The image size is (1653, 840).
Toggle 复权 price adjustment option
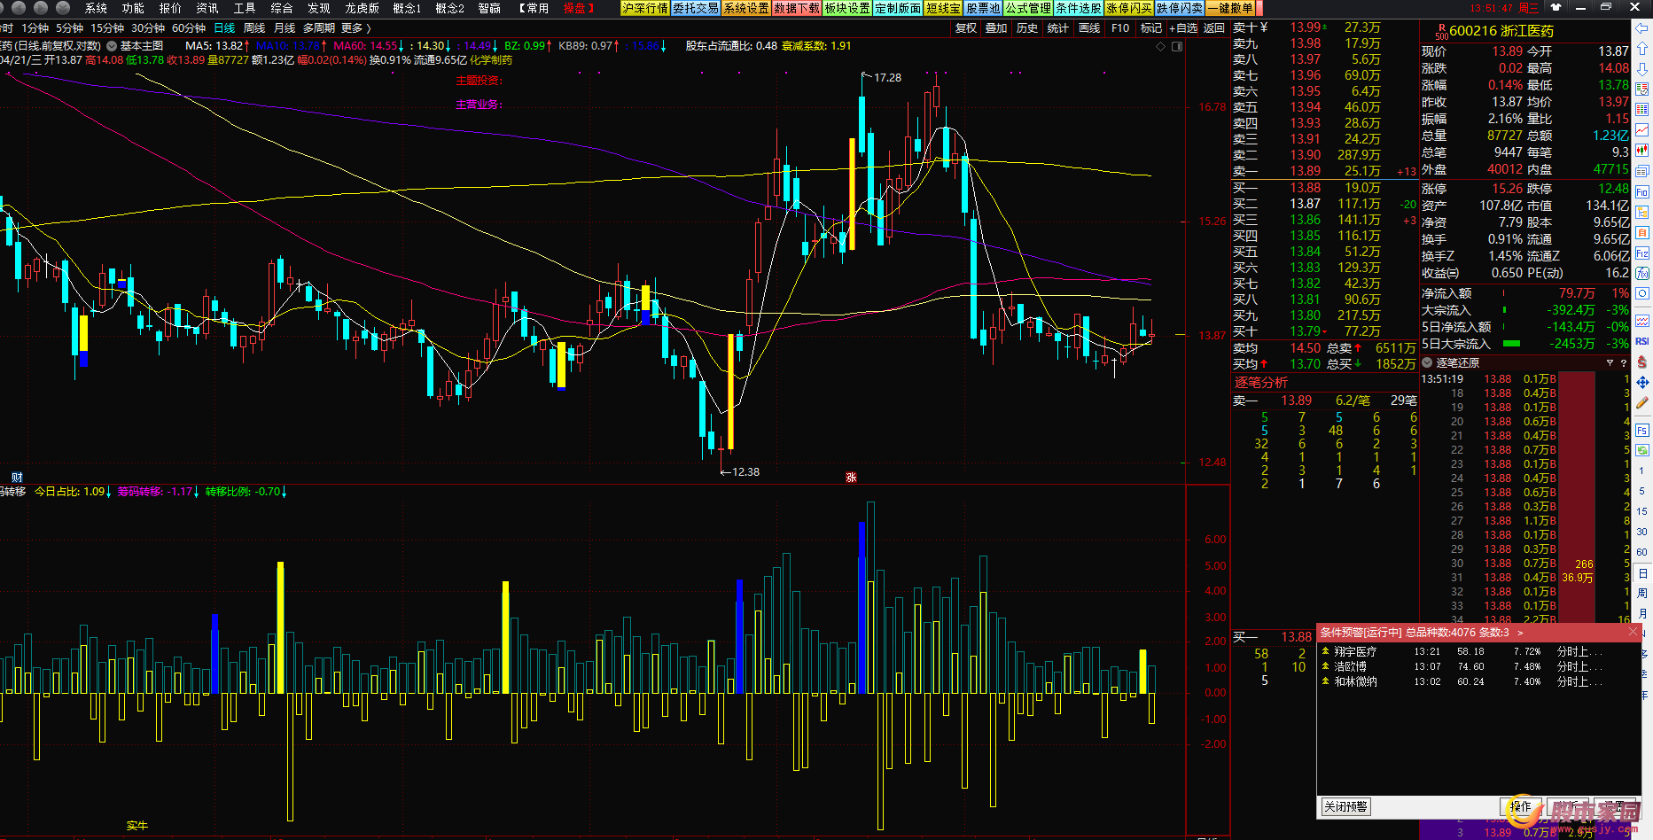[x=966, y=28]
